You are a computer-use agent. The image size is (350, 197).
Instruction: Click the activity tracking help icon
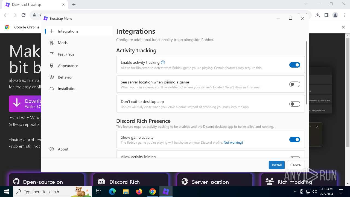163,62
